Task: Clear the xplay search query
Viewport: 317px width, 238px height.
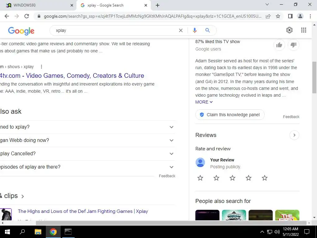Action: 181,30
